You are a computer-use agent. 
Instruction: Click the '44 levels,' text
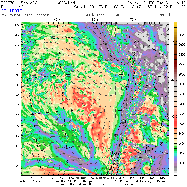143,181
